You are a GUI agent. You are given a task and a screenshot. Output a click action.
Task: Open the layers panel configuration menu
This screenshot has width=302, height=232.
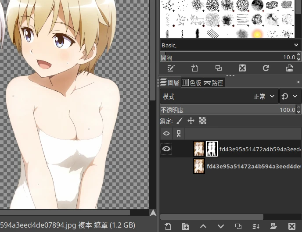point(298,82)
